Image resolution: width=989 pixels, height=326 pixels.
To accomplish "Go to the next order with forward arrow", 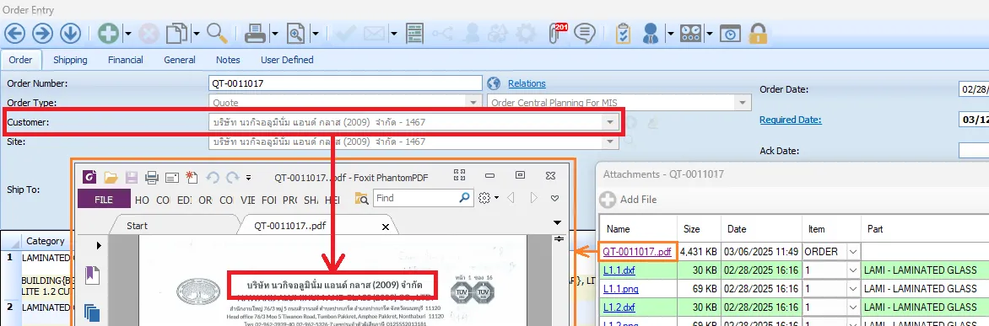I will [42, 33].
